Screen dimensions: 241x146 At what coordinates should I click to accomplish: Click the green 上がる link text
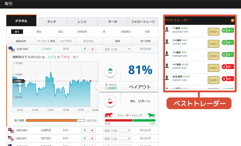coord(52,57)
